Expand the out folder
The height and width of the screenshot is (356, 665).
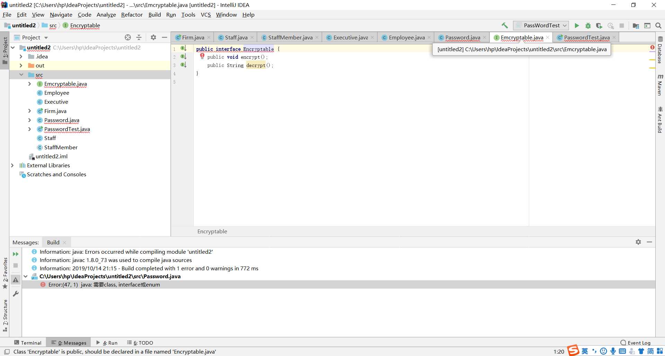pyautogui.click(x=21, y=65)
